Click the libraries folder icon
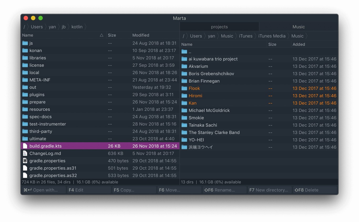 25,58
